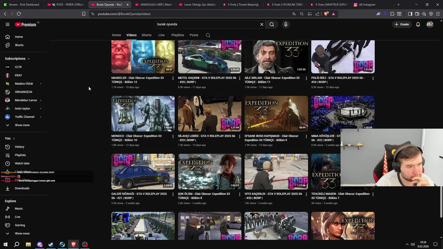443x249 pixels.
Task: Open options menu for MASKELER video
Action: pyautogui.click(x=173, y=78)
